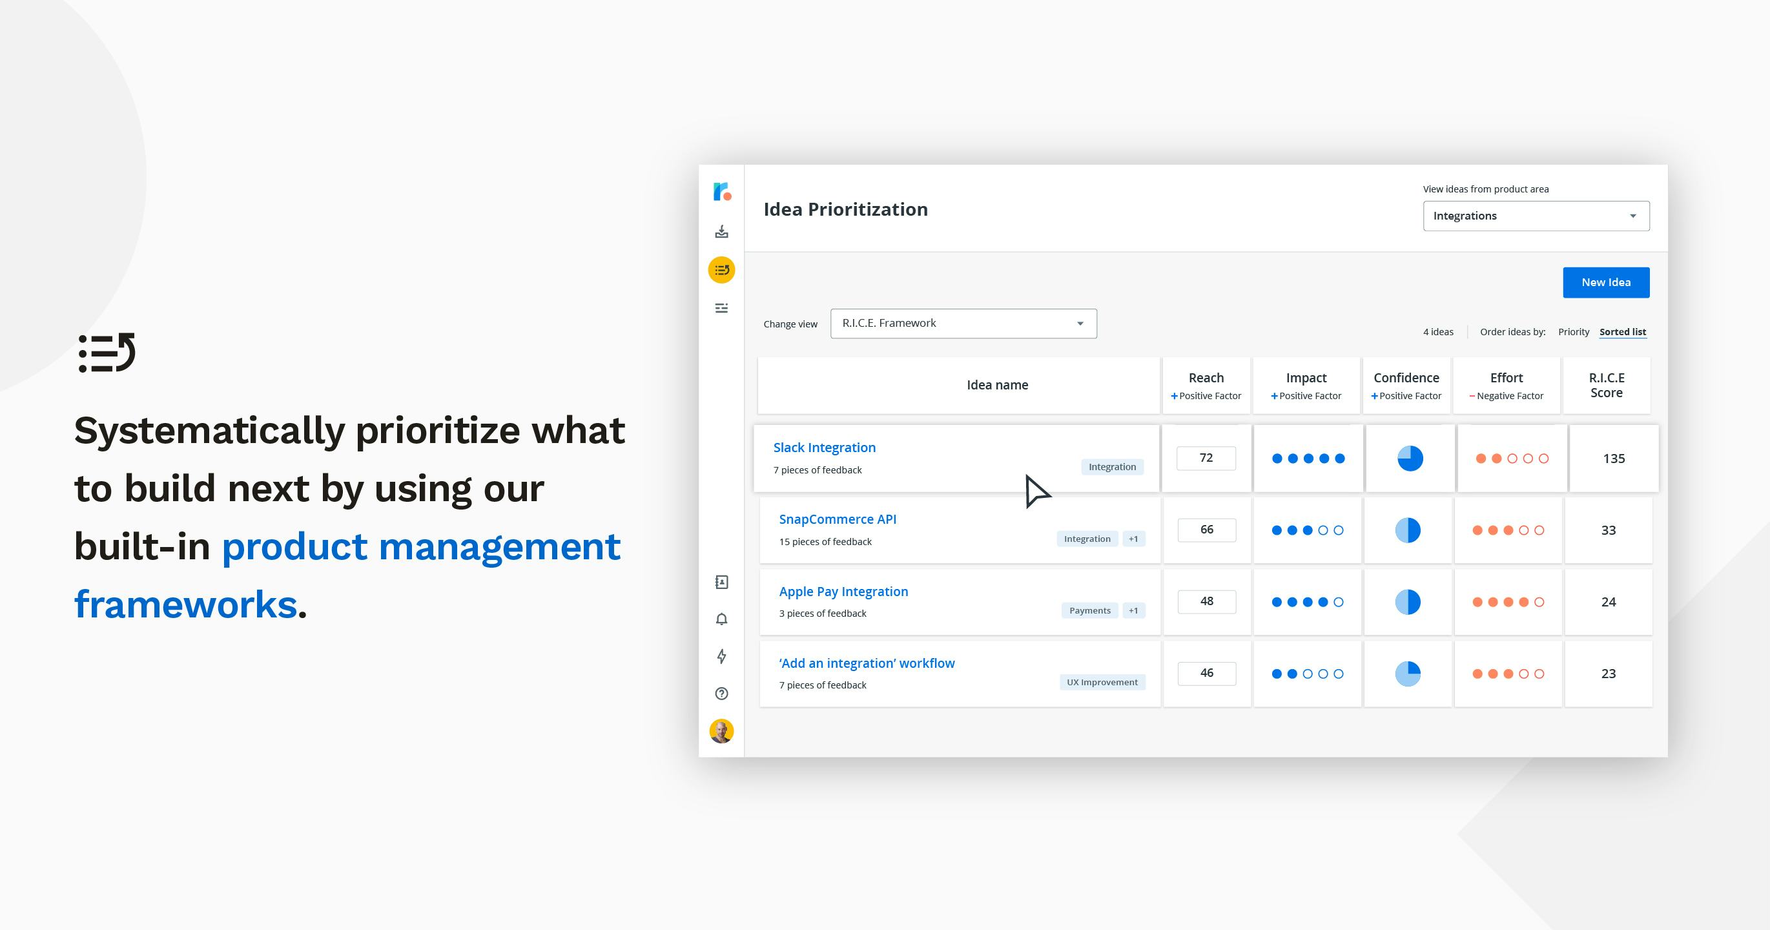Open the highlighted prioritization list sidebar icon

tap(721, 270)
